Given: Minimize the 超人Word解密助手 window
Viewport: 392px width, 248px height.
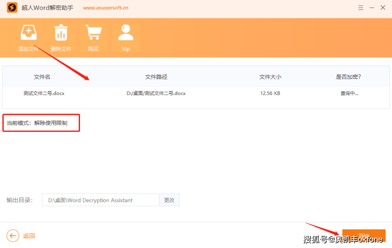Looking at the screenshot, I should point(372,8).
